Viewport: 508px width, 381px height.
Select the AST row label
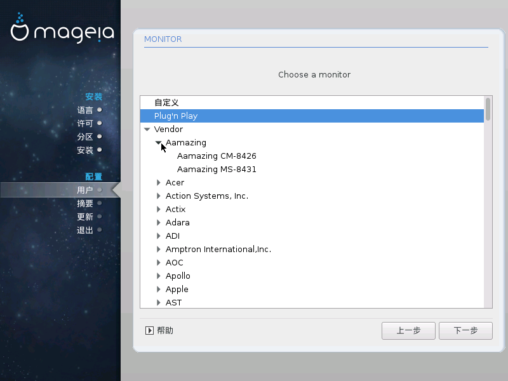(x=173, y=303)
